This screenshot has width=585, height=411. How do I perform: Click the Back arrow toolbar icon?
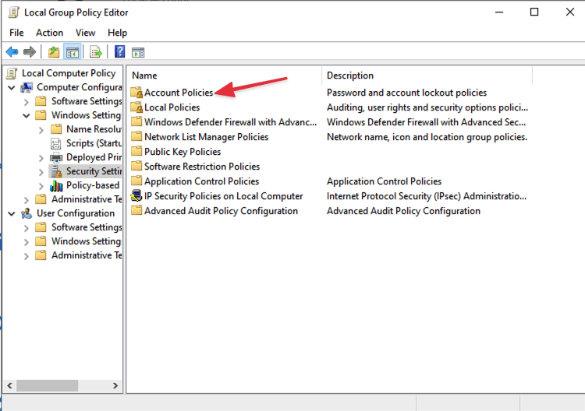pos(12,52)
